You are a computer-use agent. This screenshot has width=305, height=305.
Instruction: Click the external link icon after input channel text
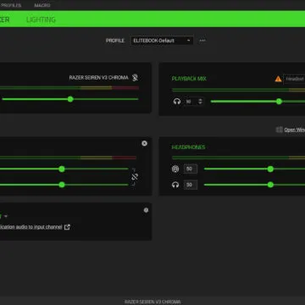pyautogui.click(x=67, y=227)
